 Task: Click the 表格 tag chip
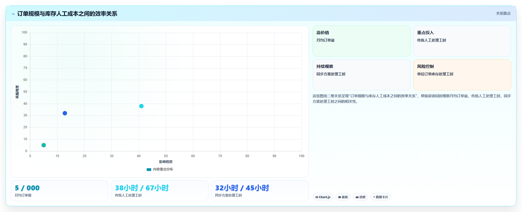point(343,197)
